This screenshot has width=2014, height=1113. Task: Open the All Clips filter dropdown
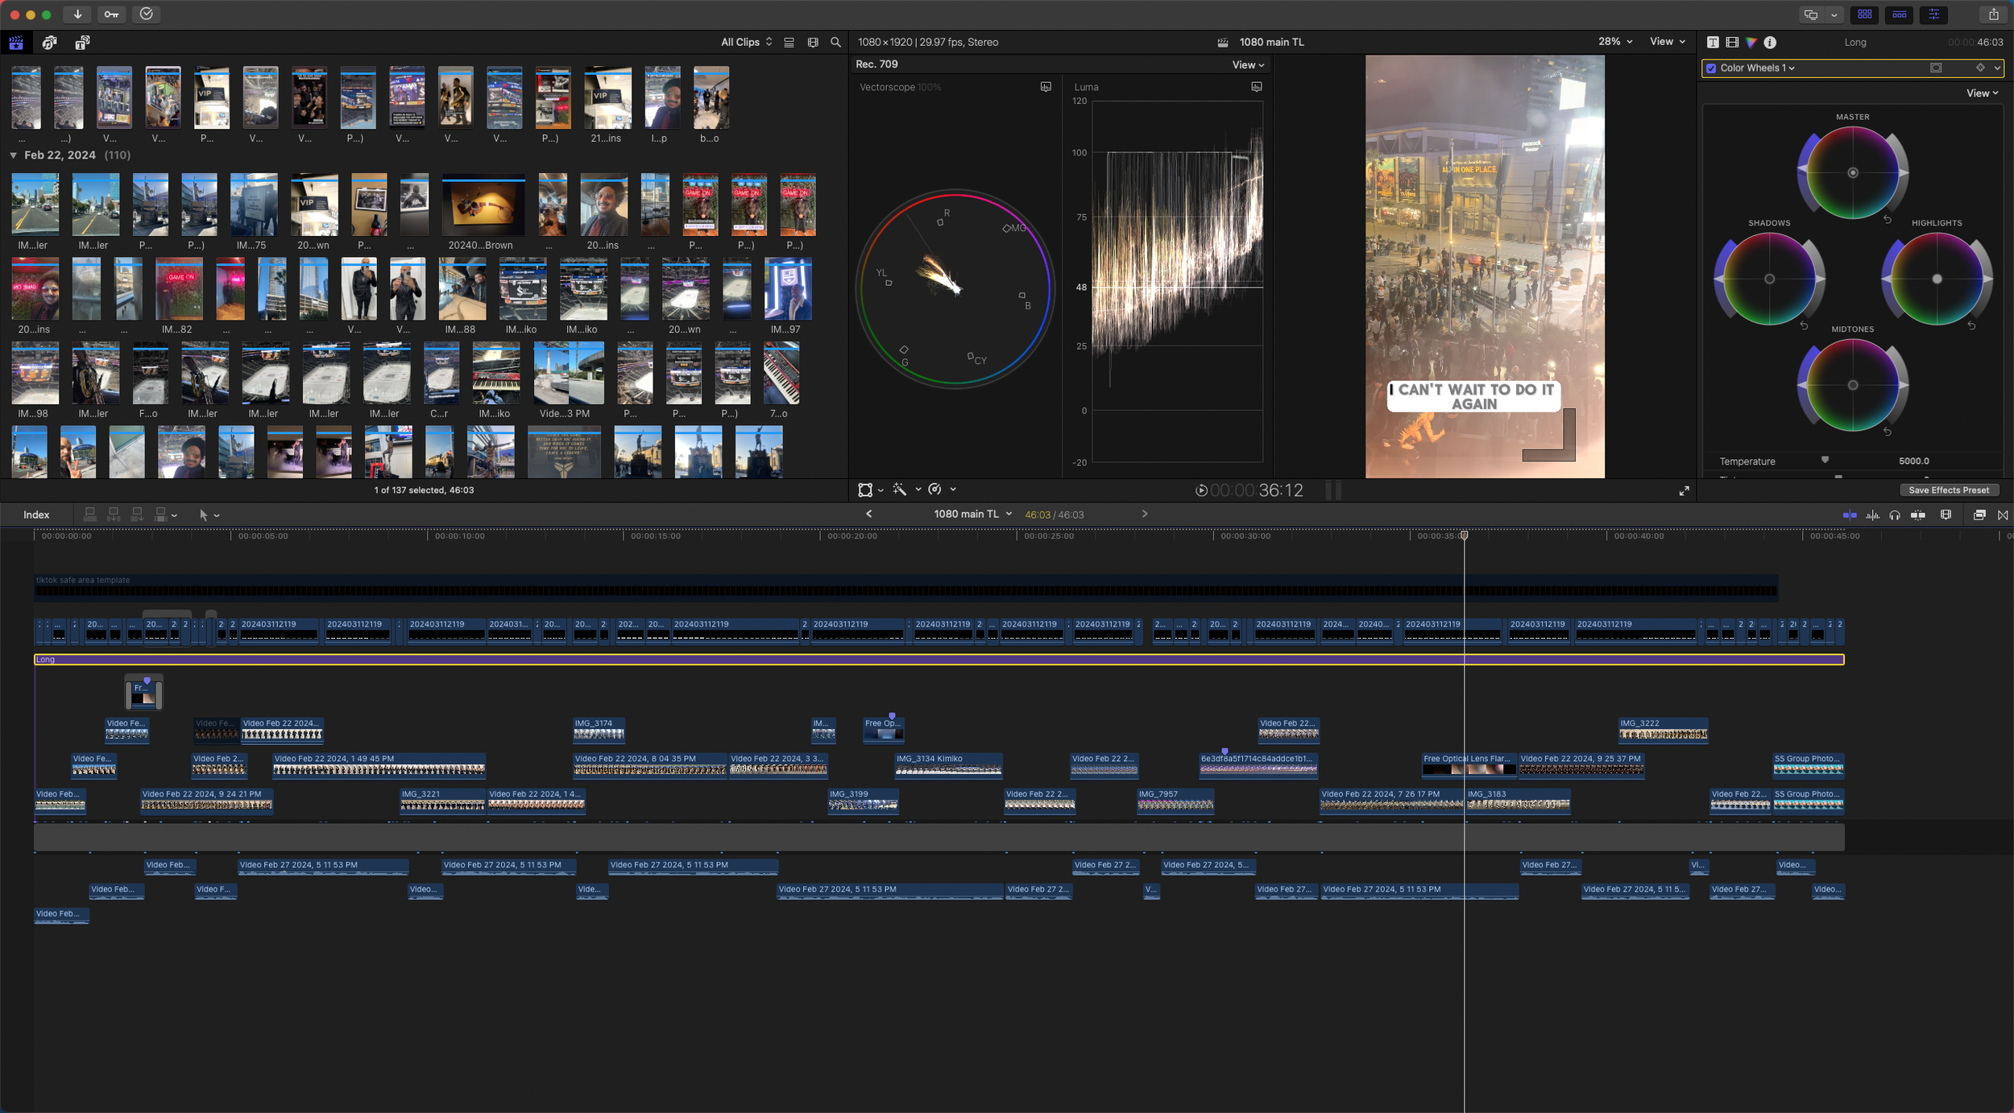746,42
